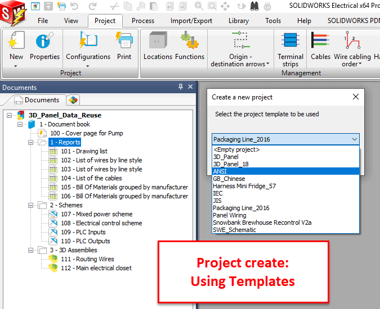Screen dimensions: 380x309
Task: Select the Documents panel tab
Action: [x=37, y=100]
